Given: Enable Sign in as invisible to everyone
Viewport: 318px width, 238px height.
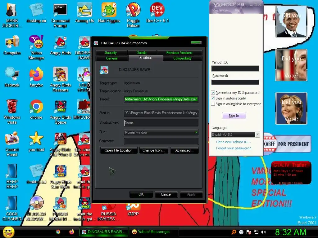Looking at the screenshot, I should (213, 104).
